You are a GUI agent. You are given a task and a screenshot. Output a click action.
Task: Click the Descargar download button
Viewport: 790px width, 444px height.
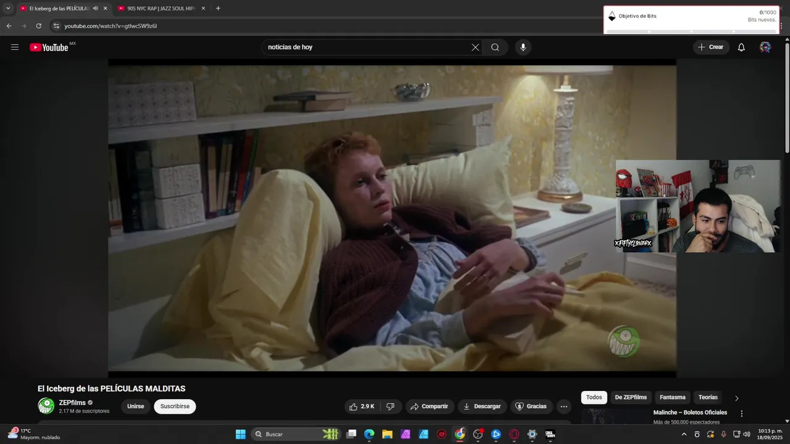point(482,406)
